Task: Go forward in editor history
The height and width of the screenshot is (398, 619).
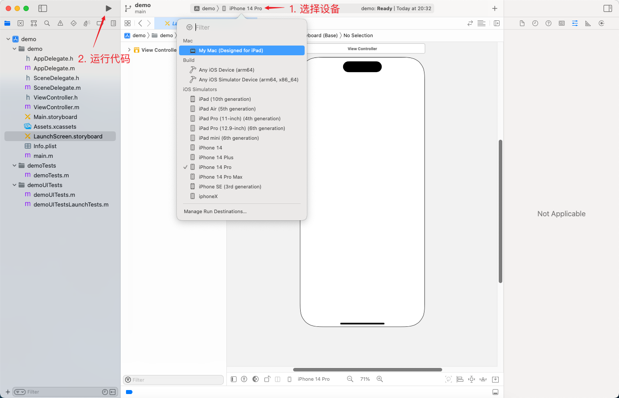Action: [x=149, y=23]
